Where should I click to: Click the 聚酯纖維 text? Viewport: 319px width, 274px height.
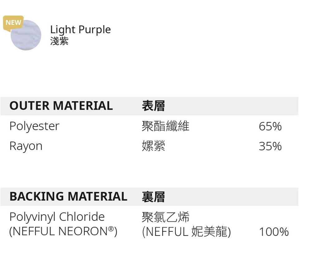tap(165, 126)
